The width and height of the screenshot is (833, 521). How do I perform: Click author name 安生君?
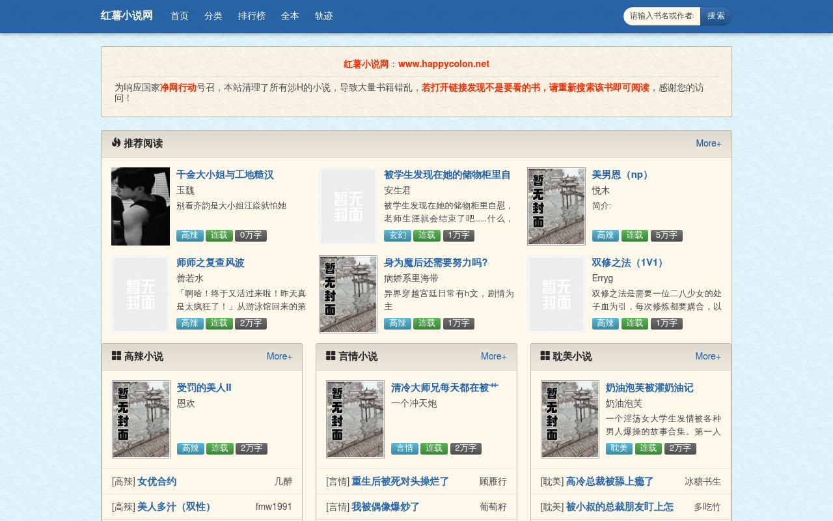click(398, 190)
